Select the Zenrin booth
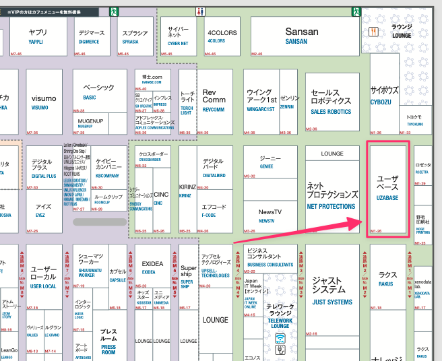The width and height of the screenshot is (442, 361). tap(288, 102)
